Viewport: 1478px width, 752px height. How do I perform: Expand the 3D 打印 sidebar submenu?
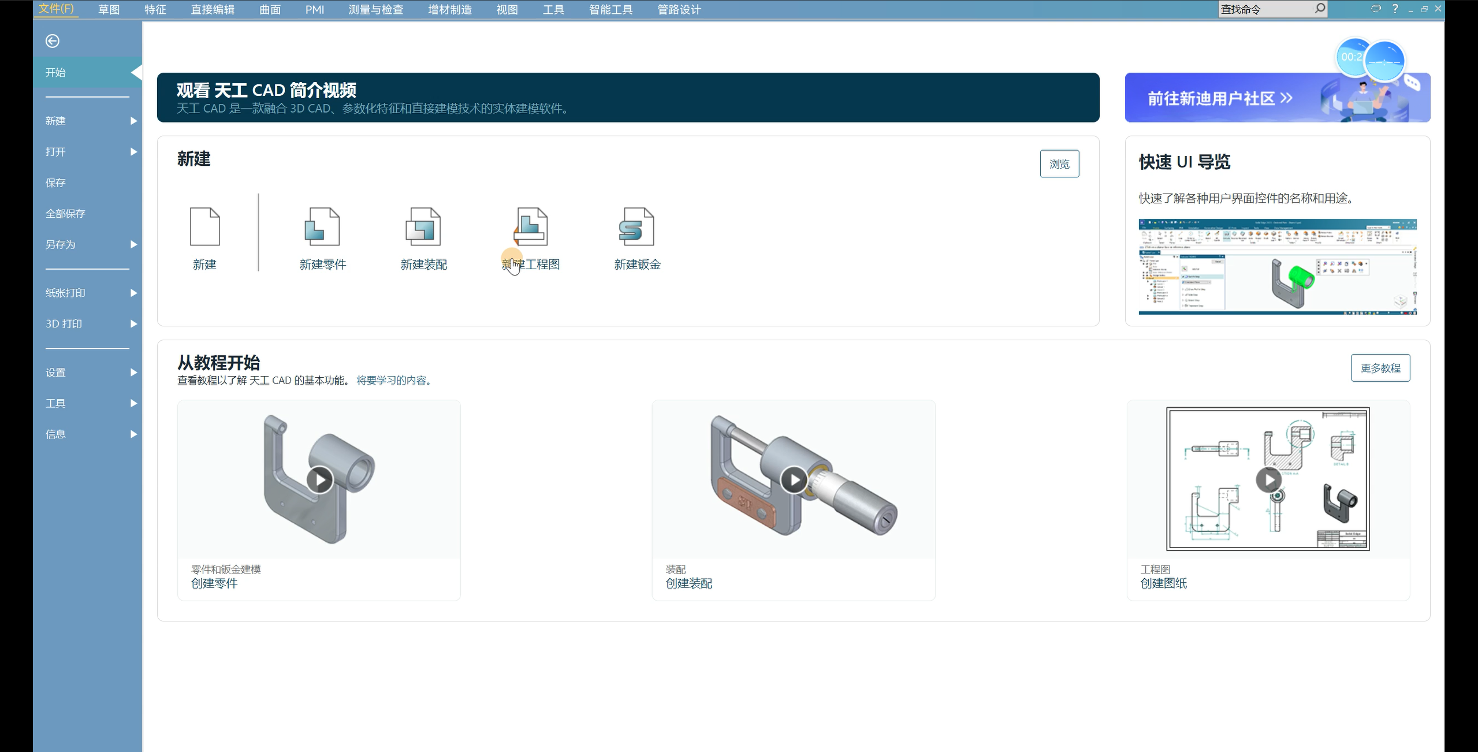[x=133, y=323]
